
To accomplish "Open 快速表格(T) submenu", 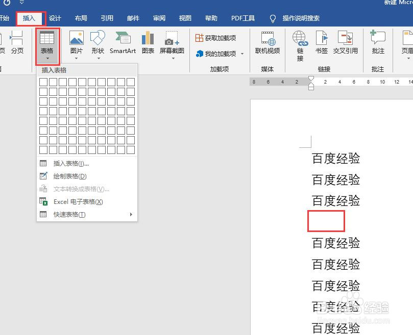I will tap(87, 215).
